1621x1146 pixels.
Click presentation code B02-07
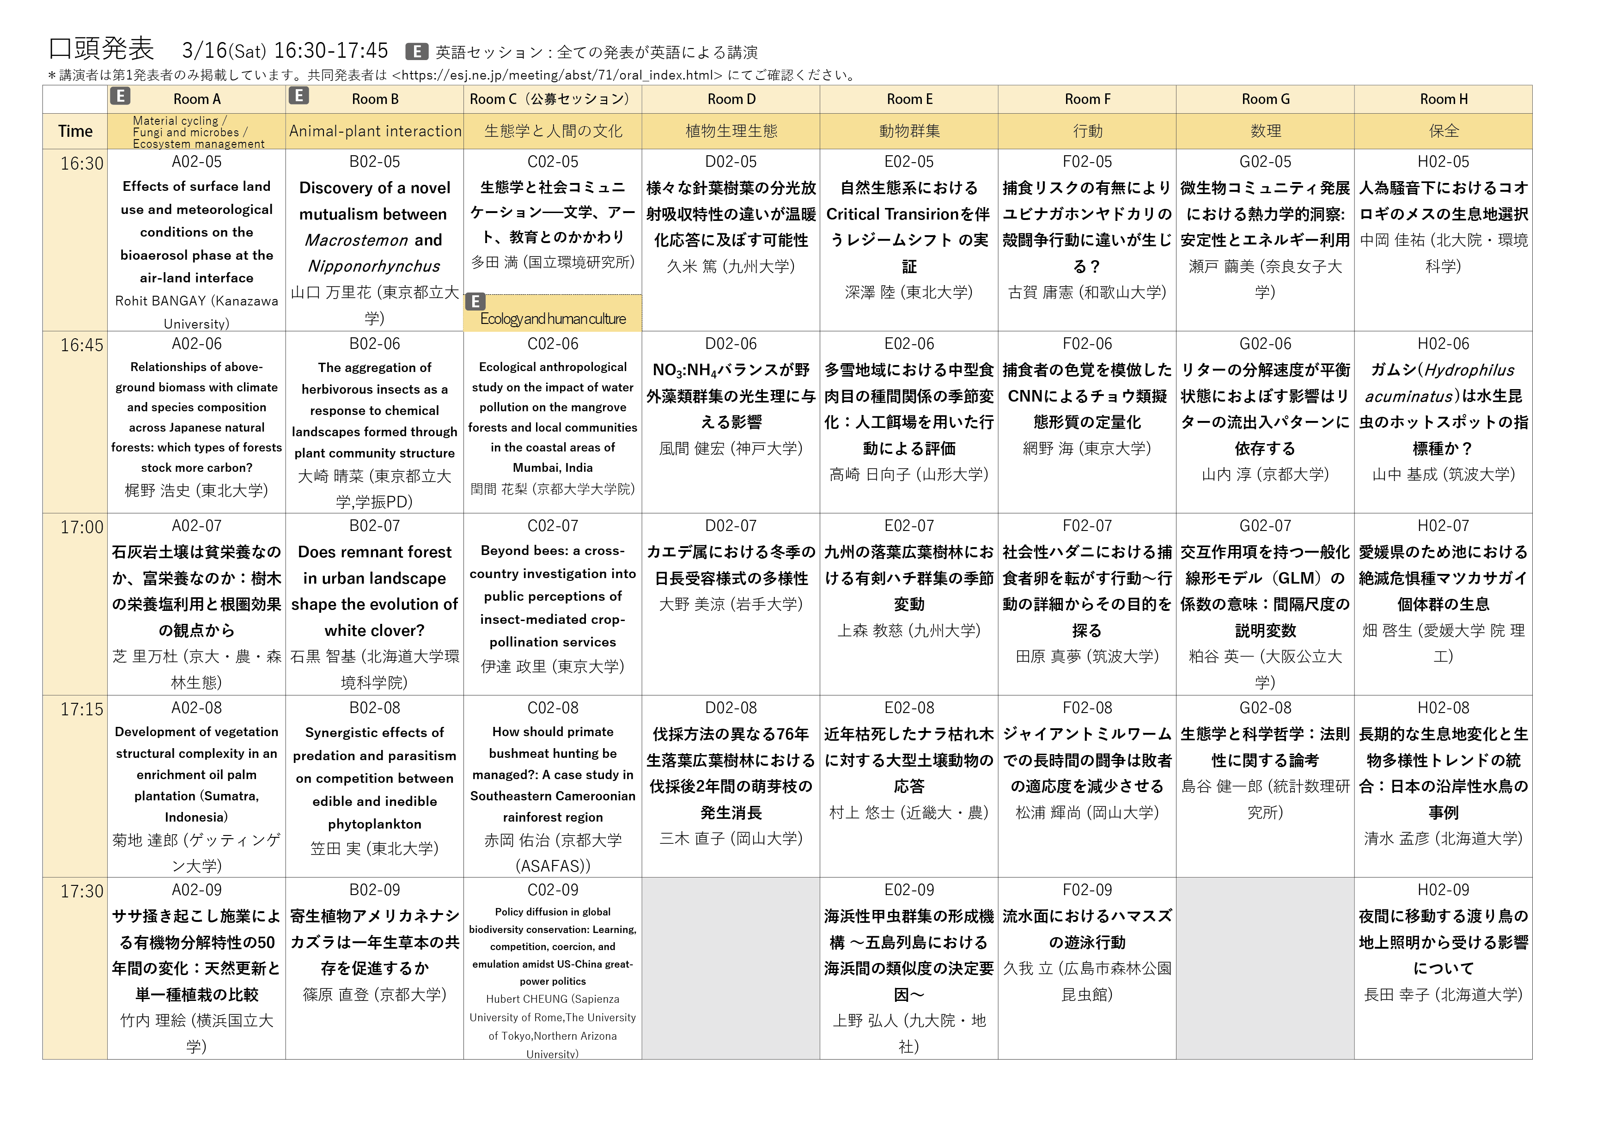coord(374,526)
